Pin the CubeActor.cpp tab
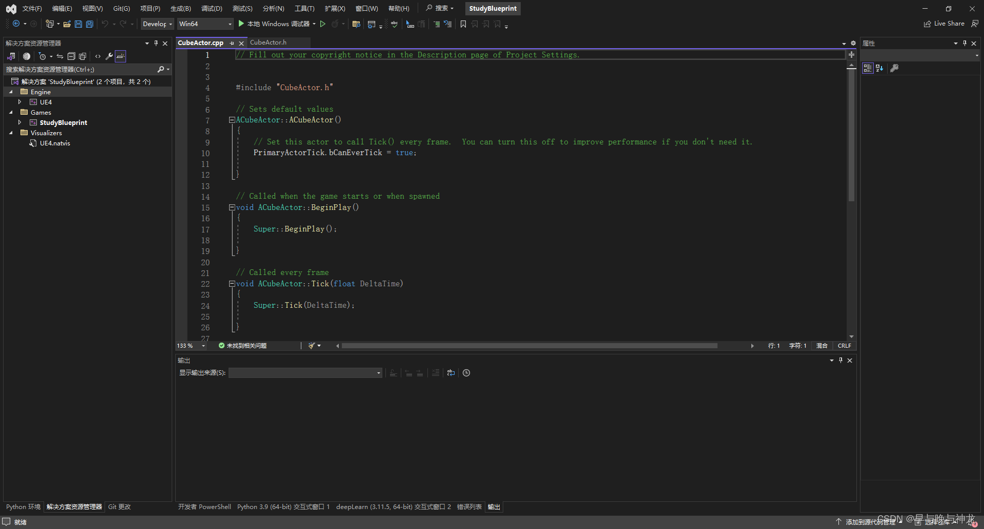 [x=232, y=44]
